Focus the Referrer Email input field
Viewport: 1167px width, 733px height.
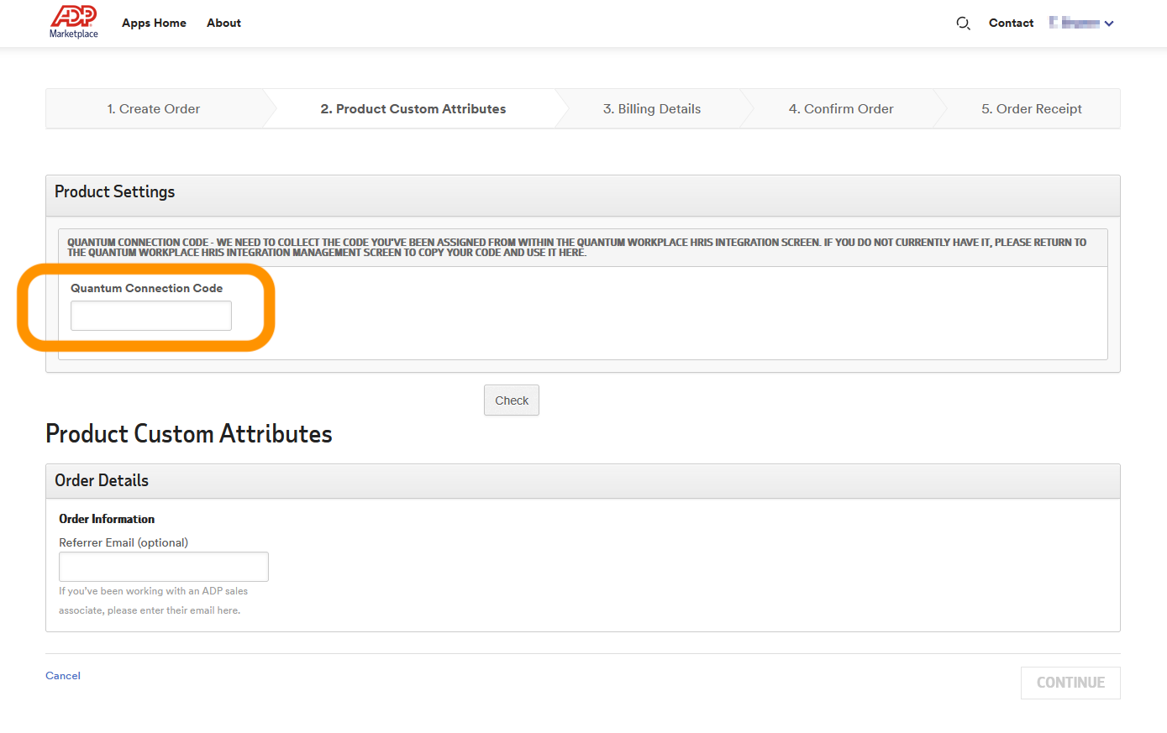pyautogui.click(x=164, y=567)
